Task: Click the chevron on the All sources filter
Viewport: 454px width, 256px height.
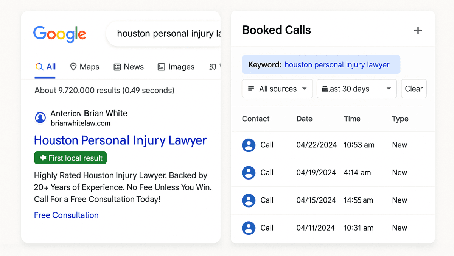Action: click(305, 89)
